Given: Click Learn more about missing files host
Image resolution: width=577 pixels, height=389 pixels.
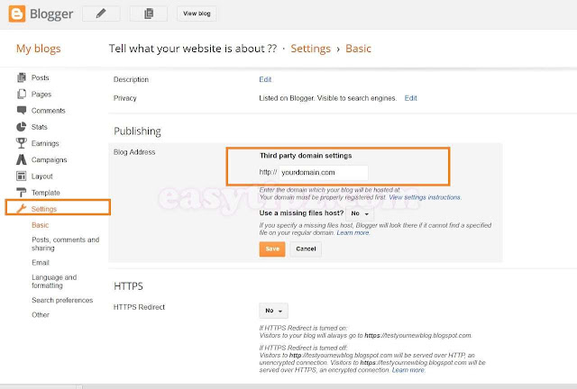Looking at the screenshot, I should [x=353, y=232].
